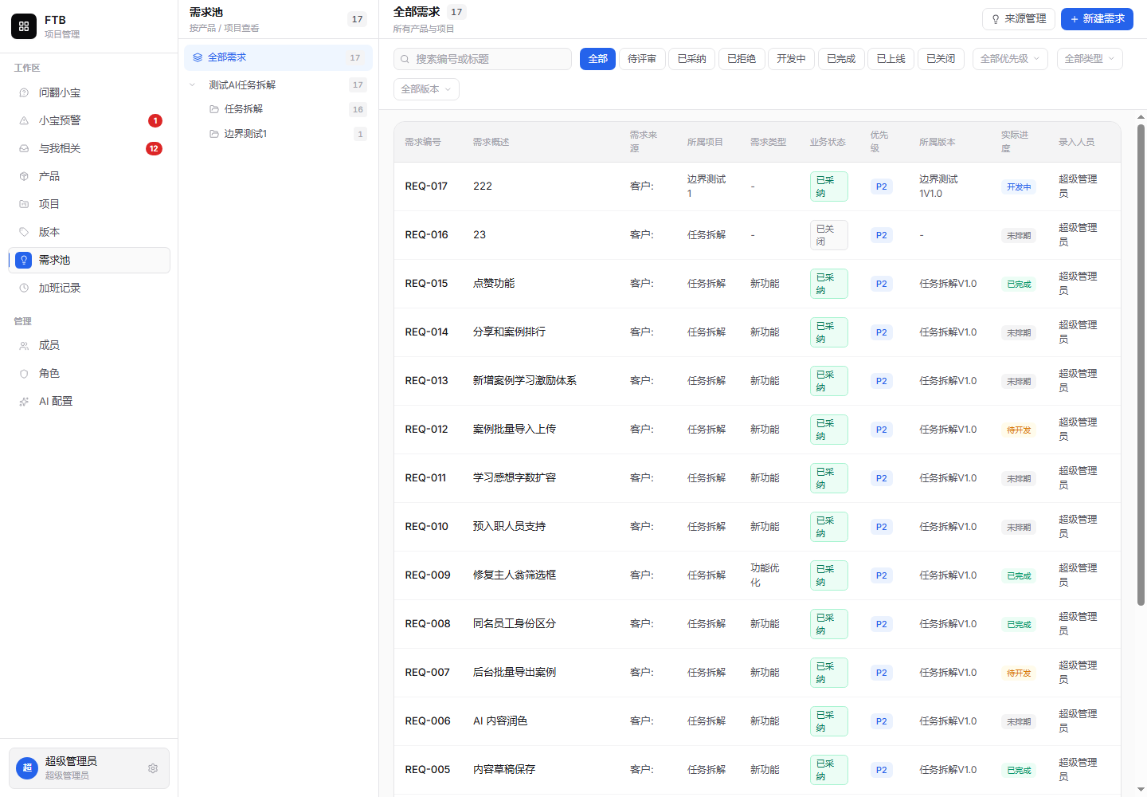1147x797 pixels.
Task: Open requirement REQ-017
Action: coord(426,186)
